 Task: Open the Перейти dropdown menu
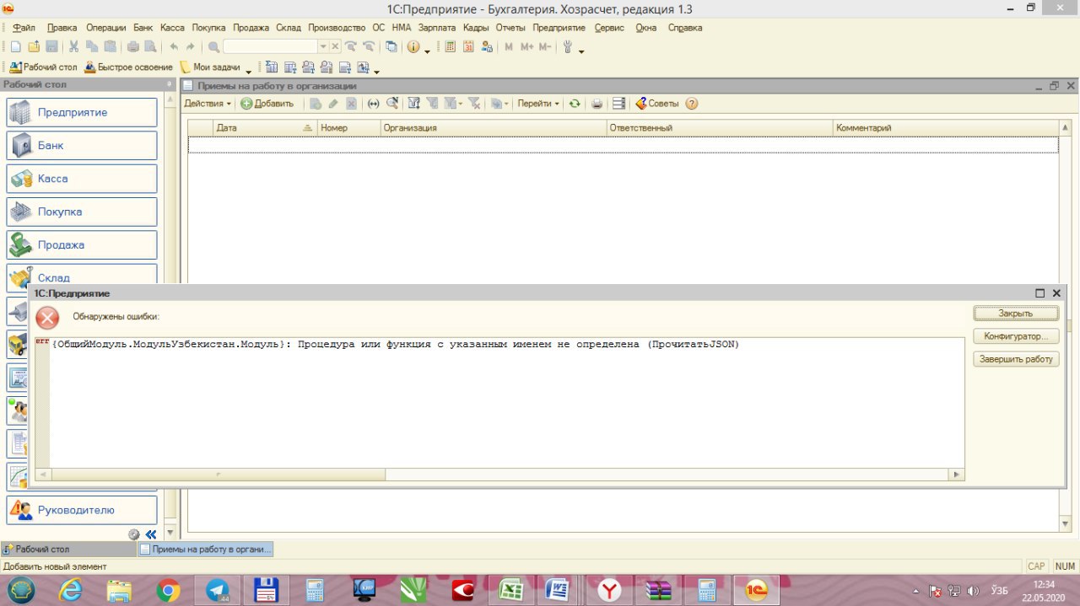(538, 104)
